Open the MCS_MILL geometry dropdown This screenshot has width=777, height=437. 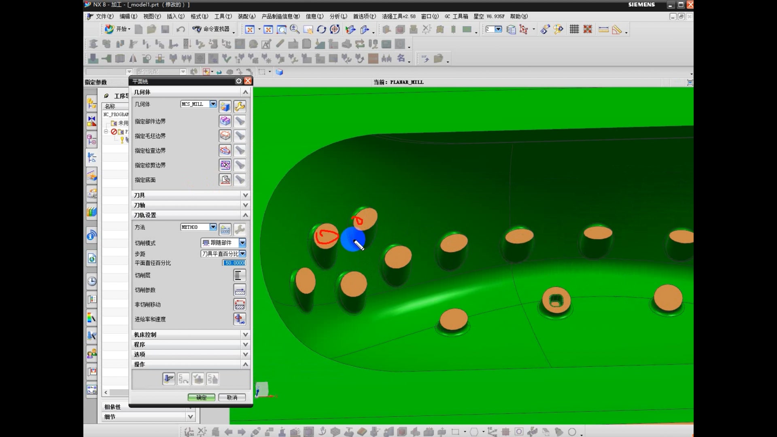tap(213, 104)
